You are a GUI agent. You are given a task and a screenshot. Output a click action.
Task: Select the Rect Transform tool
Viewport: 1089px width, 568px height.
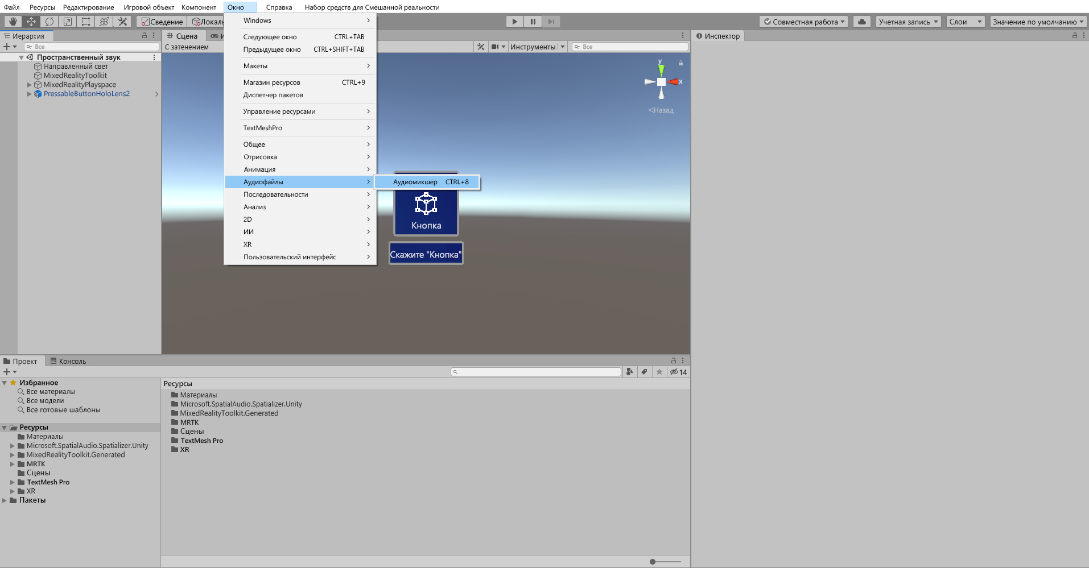click(x=86, y=21)
